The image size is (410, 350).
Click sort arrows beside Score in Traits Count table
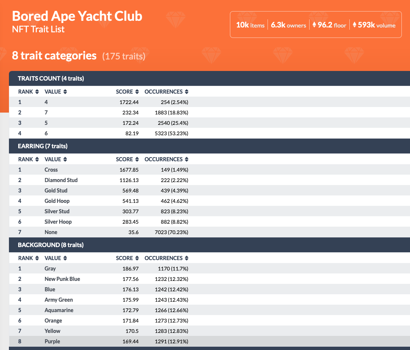[x=137, y=92]
